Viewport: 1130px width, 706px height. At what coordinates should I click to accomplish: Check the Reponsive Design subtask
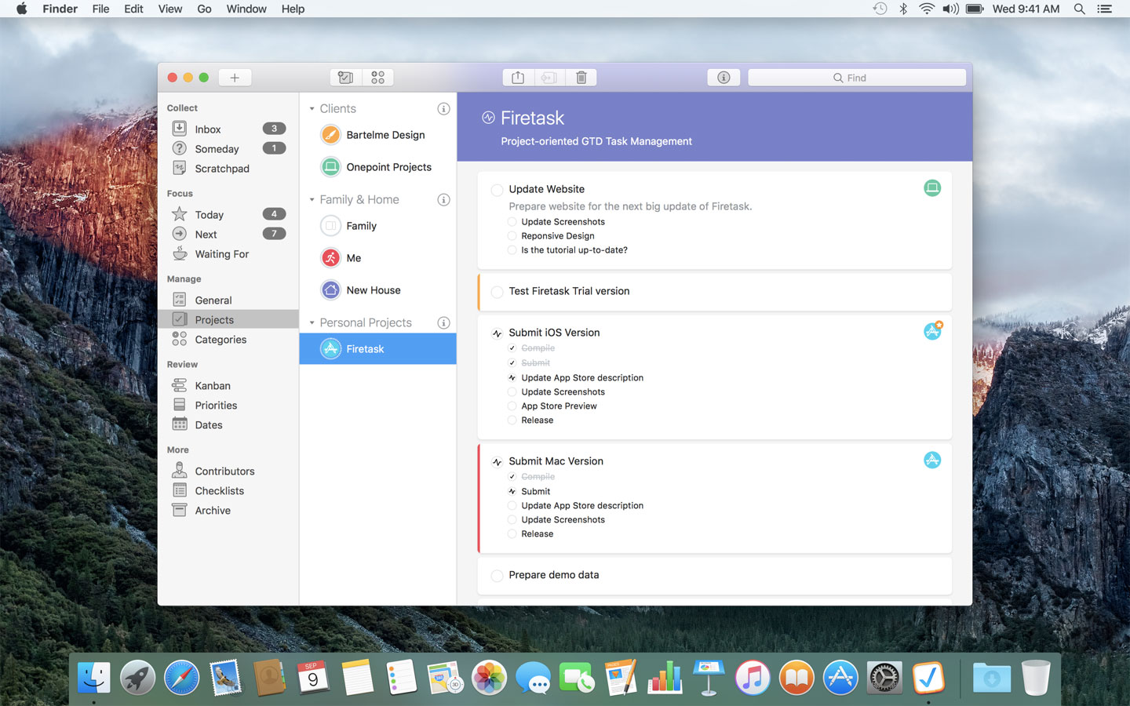[x=512, y=236]
